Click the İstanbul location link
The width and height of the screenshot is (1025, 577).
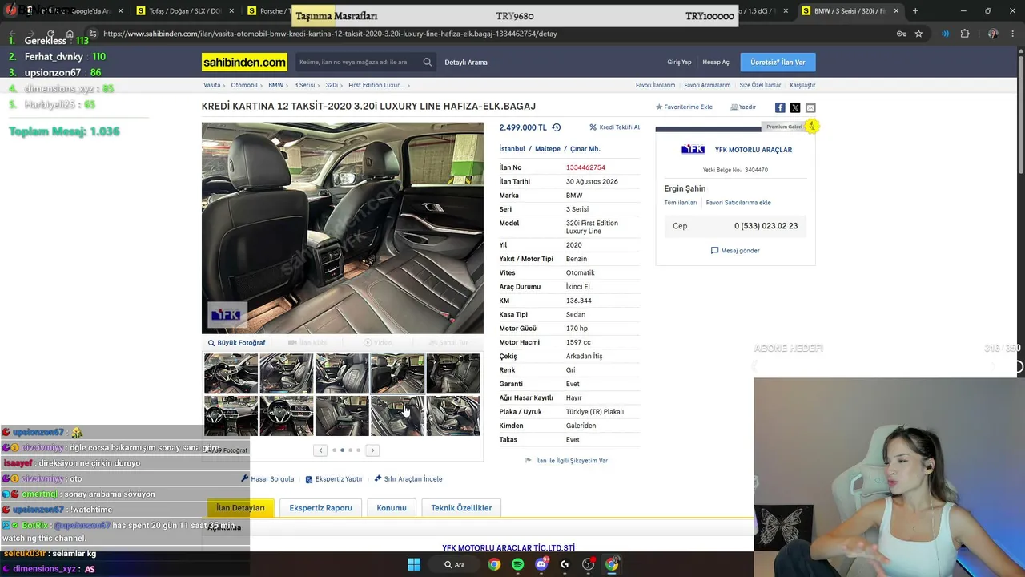(512, 149)
